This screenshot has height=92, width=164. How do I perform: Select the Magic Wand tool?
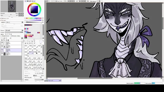pos(30,41)
